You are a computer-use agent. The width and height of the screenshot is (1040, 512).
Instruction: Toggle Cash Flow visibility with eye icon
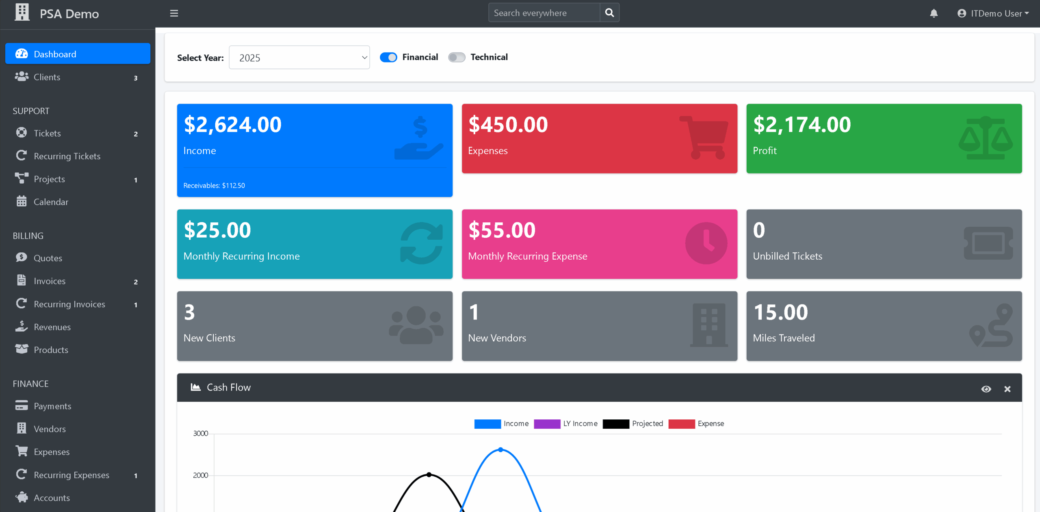(x=986, y=389)
